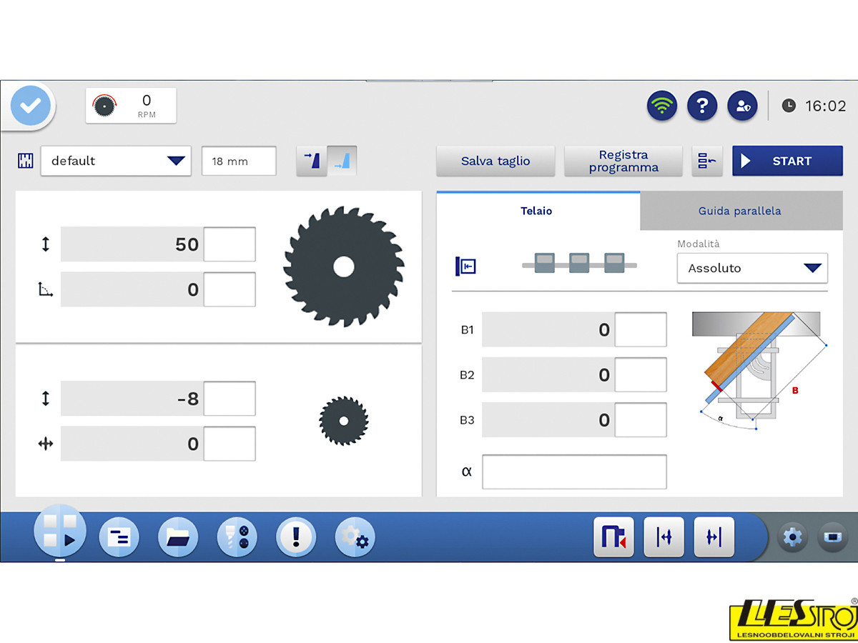Screen dimensions: 858x643
Task: Open settings gear icon at bottom right
Action: [x=792, y=537]
